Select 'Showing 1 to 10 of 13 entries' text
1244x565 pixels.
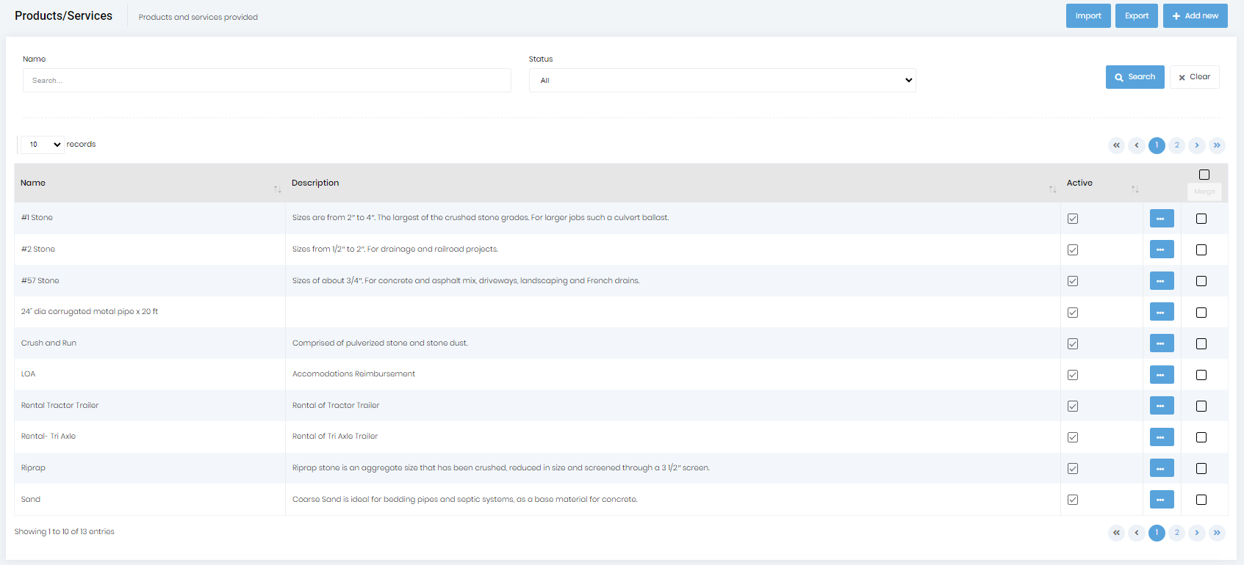(x=65, y=531)
